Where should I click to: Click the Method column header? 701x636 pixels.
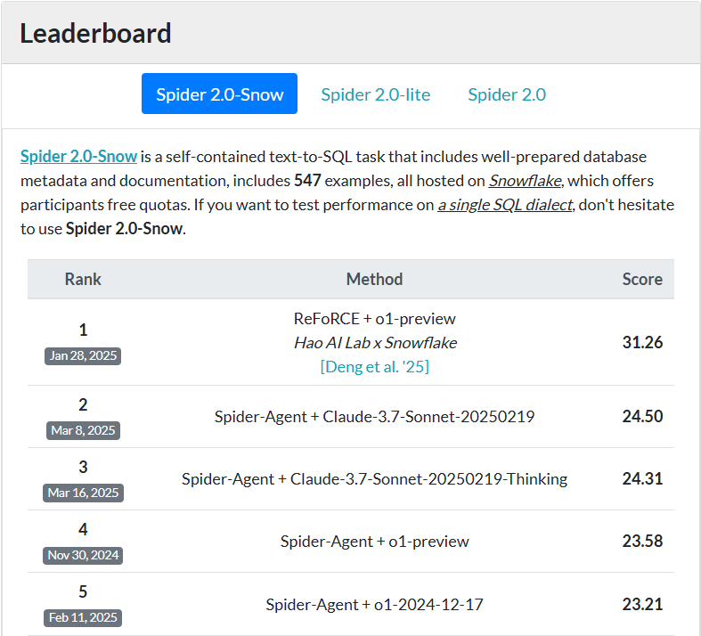[x=374, y=279]
